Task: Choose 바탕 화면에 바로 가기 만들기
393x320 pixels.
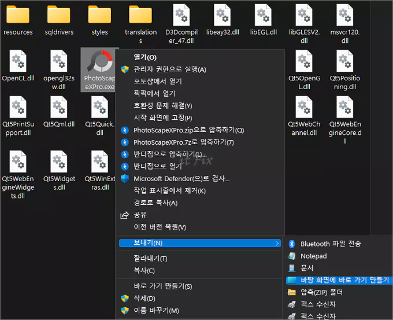Action: (x=339, y=280)
